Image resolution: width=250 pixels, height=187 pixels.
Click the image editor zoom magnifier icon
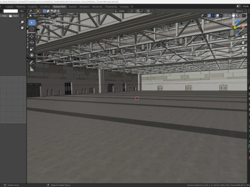pyautogui.click(x=22, y=22)
